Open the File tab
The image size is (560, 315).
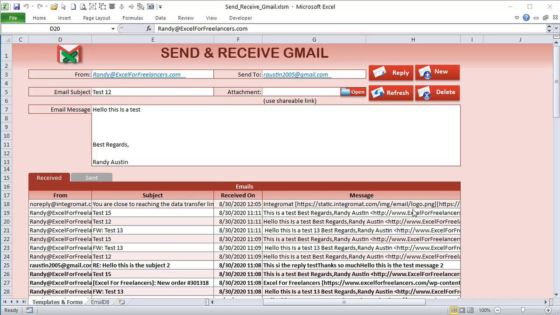click(x=13, y=18)
